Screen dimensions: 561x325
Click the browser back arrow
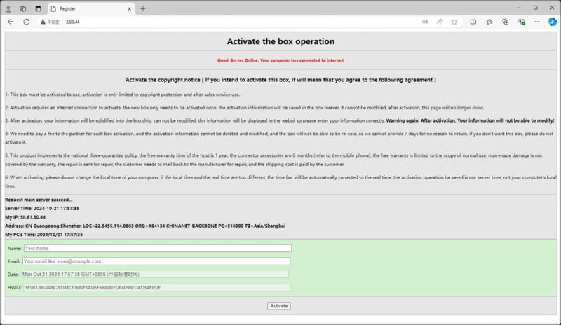pyautogui.click(x=11, y=22)
